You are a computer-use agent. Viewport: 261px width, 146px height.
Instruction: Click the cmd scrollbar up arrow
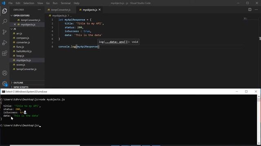tap(259, 97)
